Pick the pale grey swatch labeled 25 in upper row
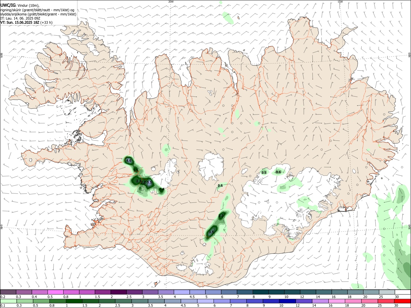The image size is (411, 308). [387, 292]
